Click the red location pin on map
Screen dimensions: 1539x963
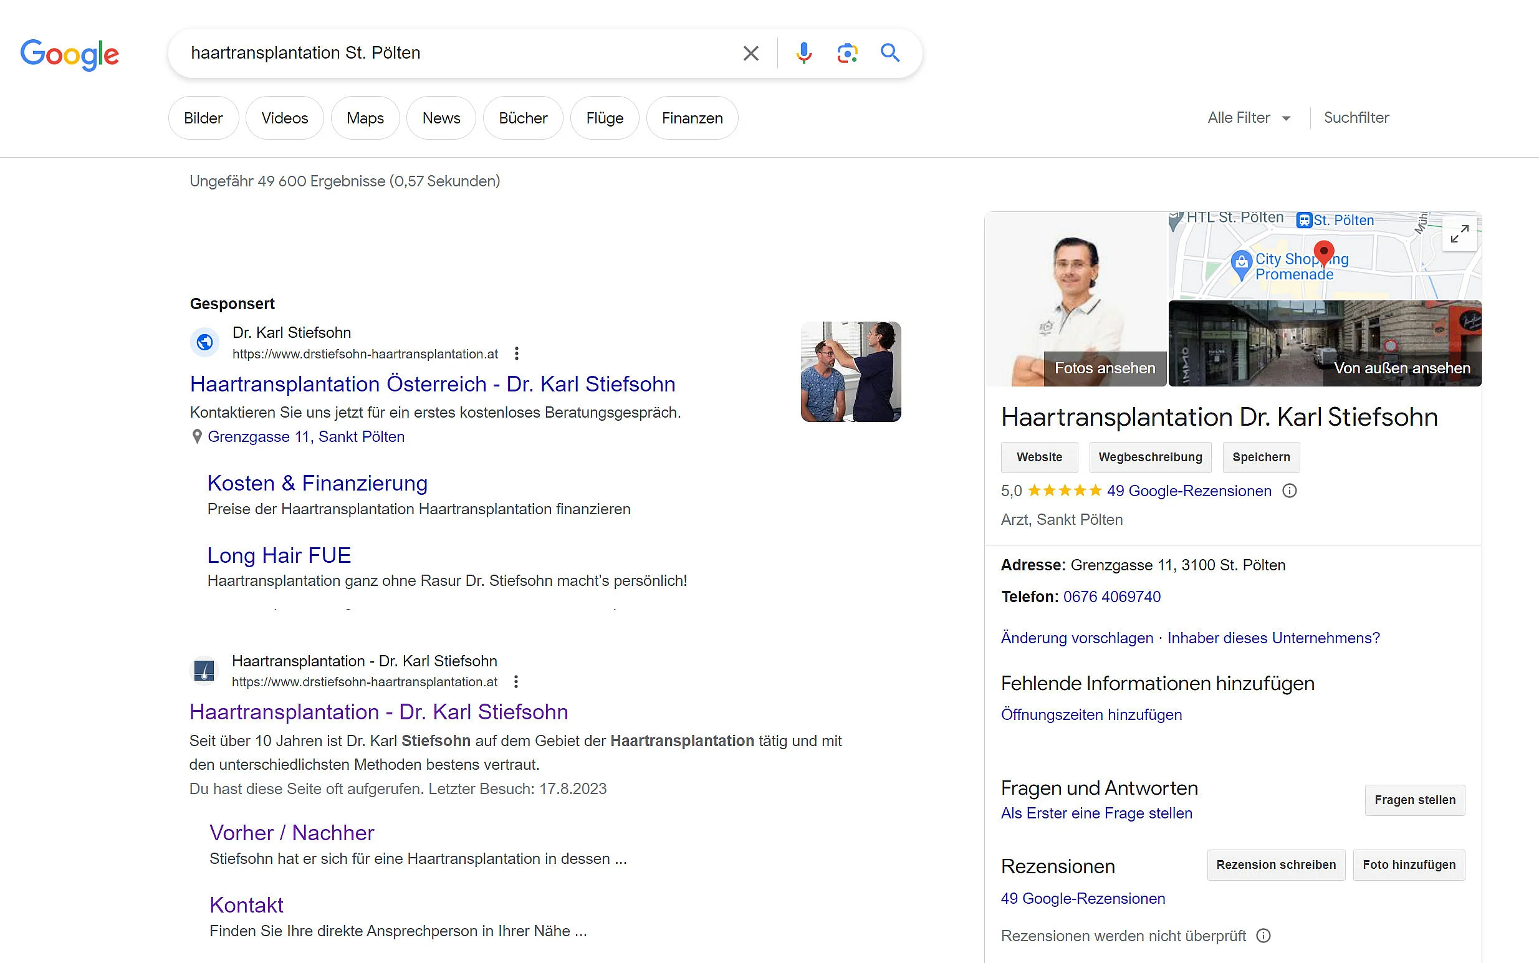pyautogui.click(x=1324, y=252)
